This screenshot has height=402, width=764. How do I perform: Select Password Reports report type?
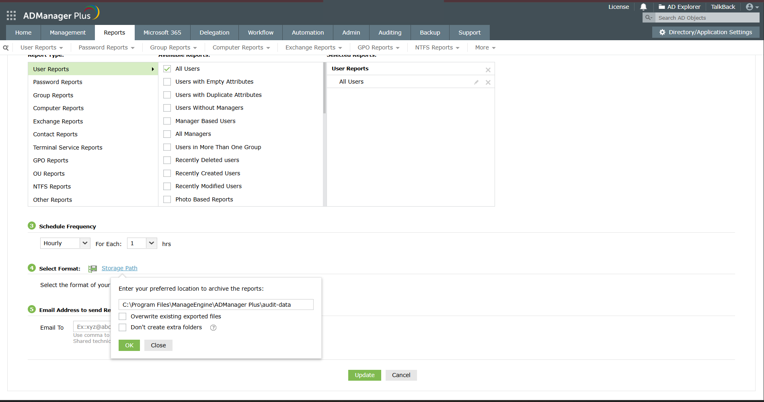click(93, 82)
